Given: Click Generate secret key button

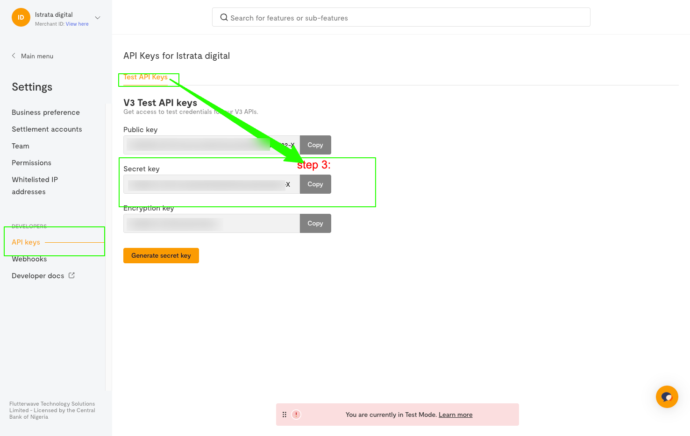Looking at the screenshot, I should (161, 256).
